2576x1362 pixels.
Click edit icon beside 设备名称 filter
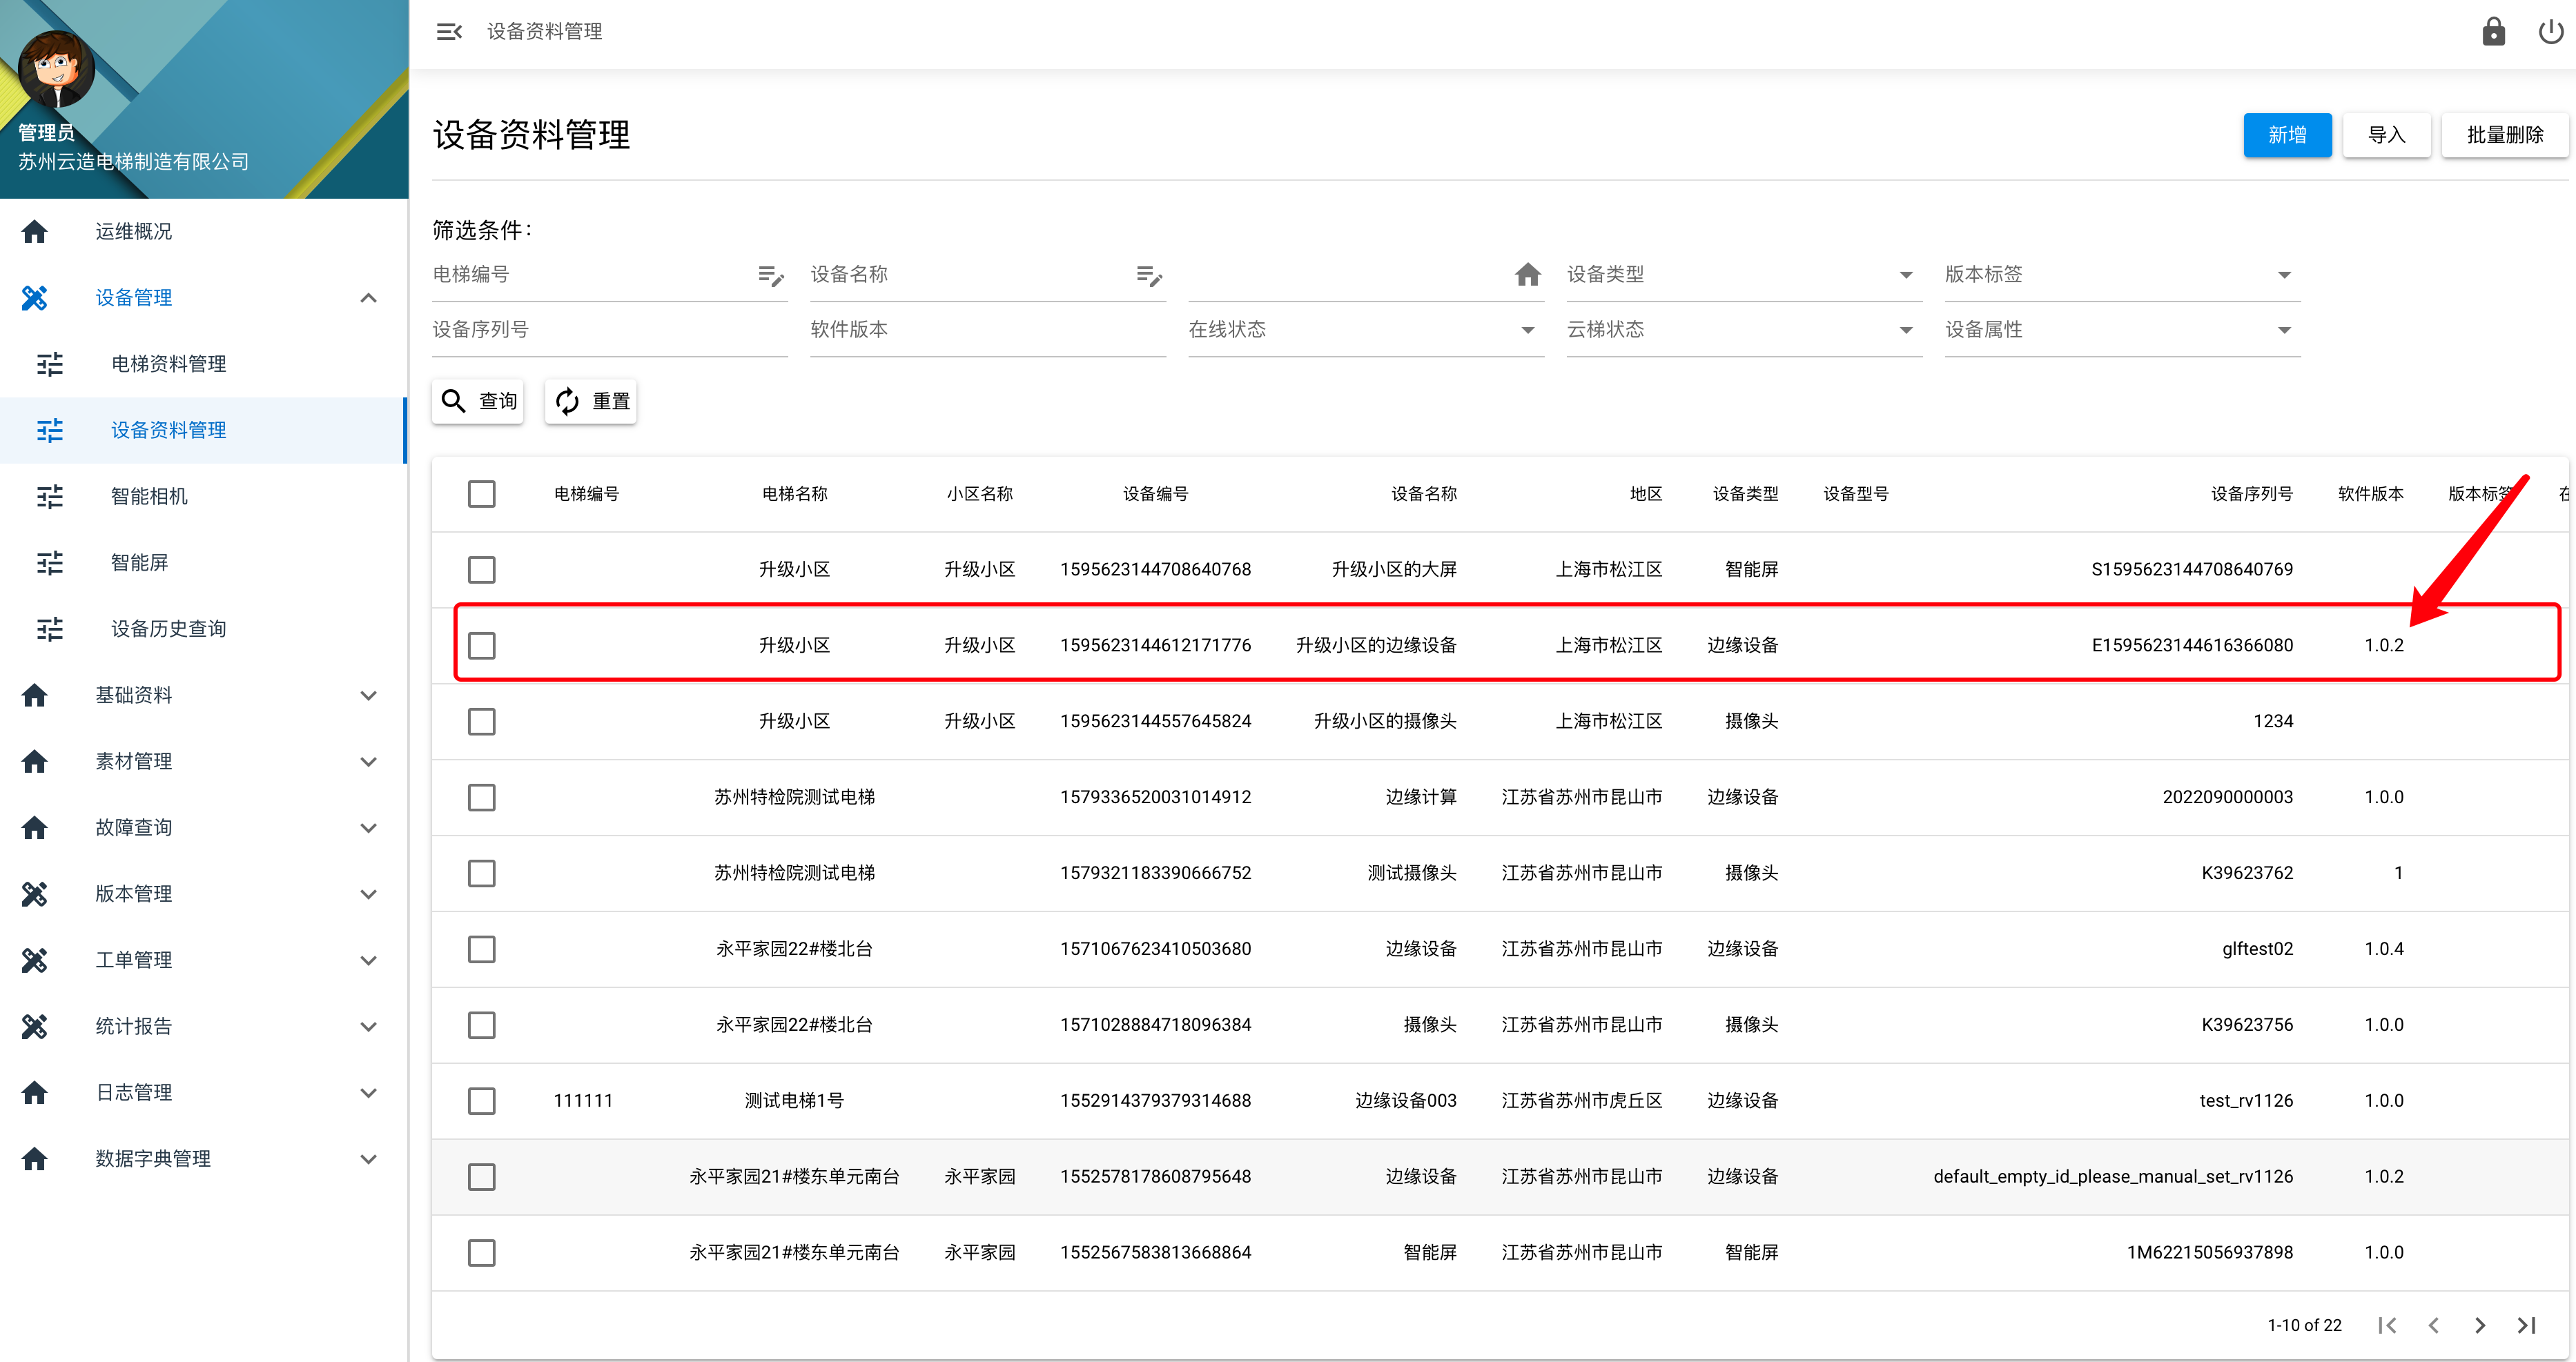pyautogui.click(x=1149, y=275)
